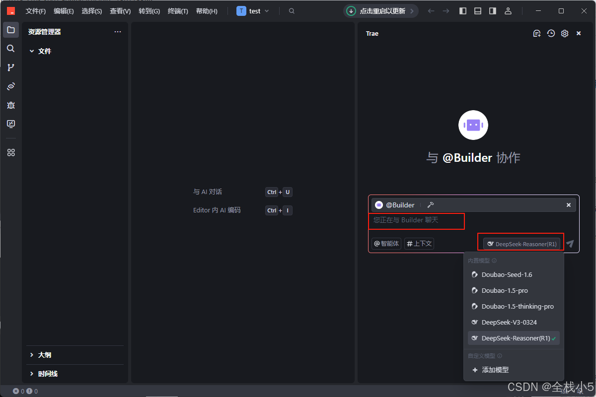Open Trae panel settings gear
This screenshot has width=596, height=397.
click(565, 33)
